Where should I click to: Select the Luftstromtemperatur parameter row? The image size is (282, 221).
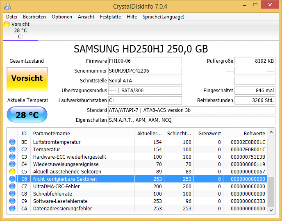137,142
